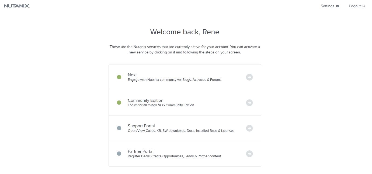Click the green dot beside Community Edition

tap(119, 103)
